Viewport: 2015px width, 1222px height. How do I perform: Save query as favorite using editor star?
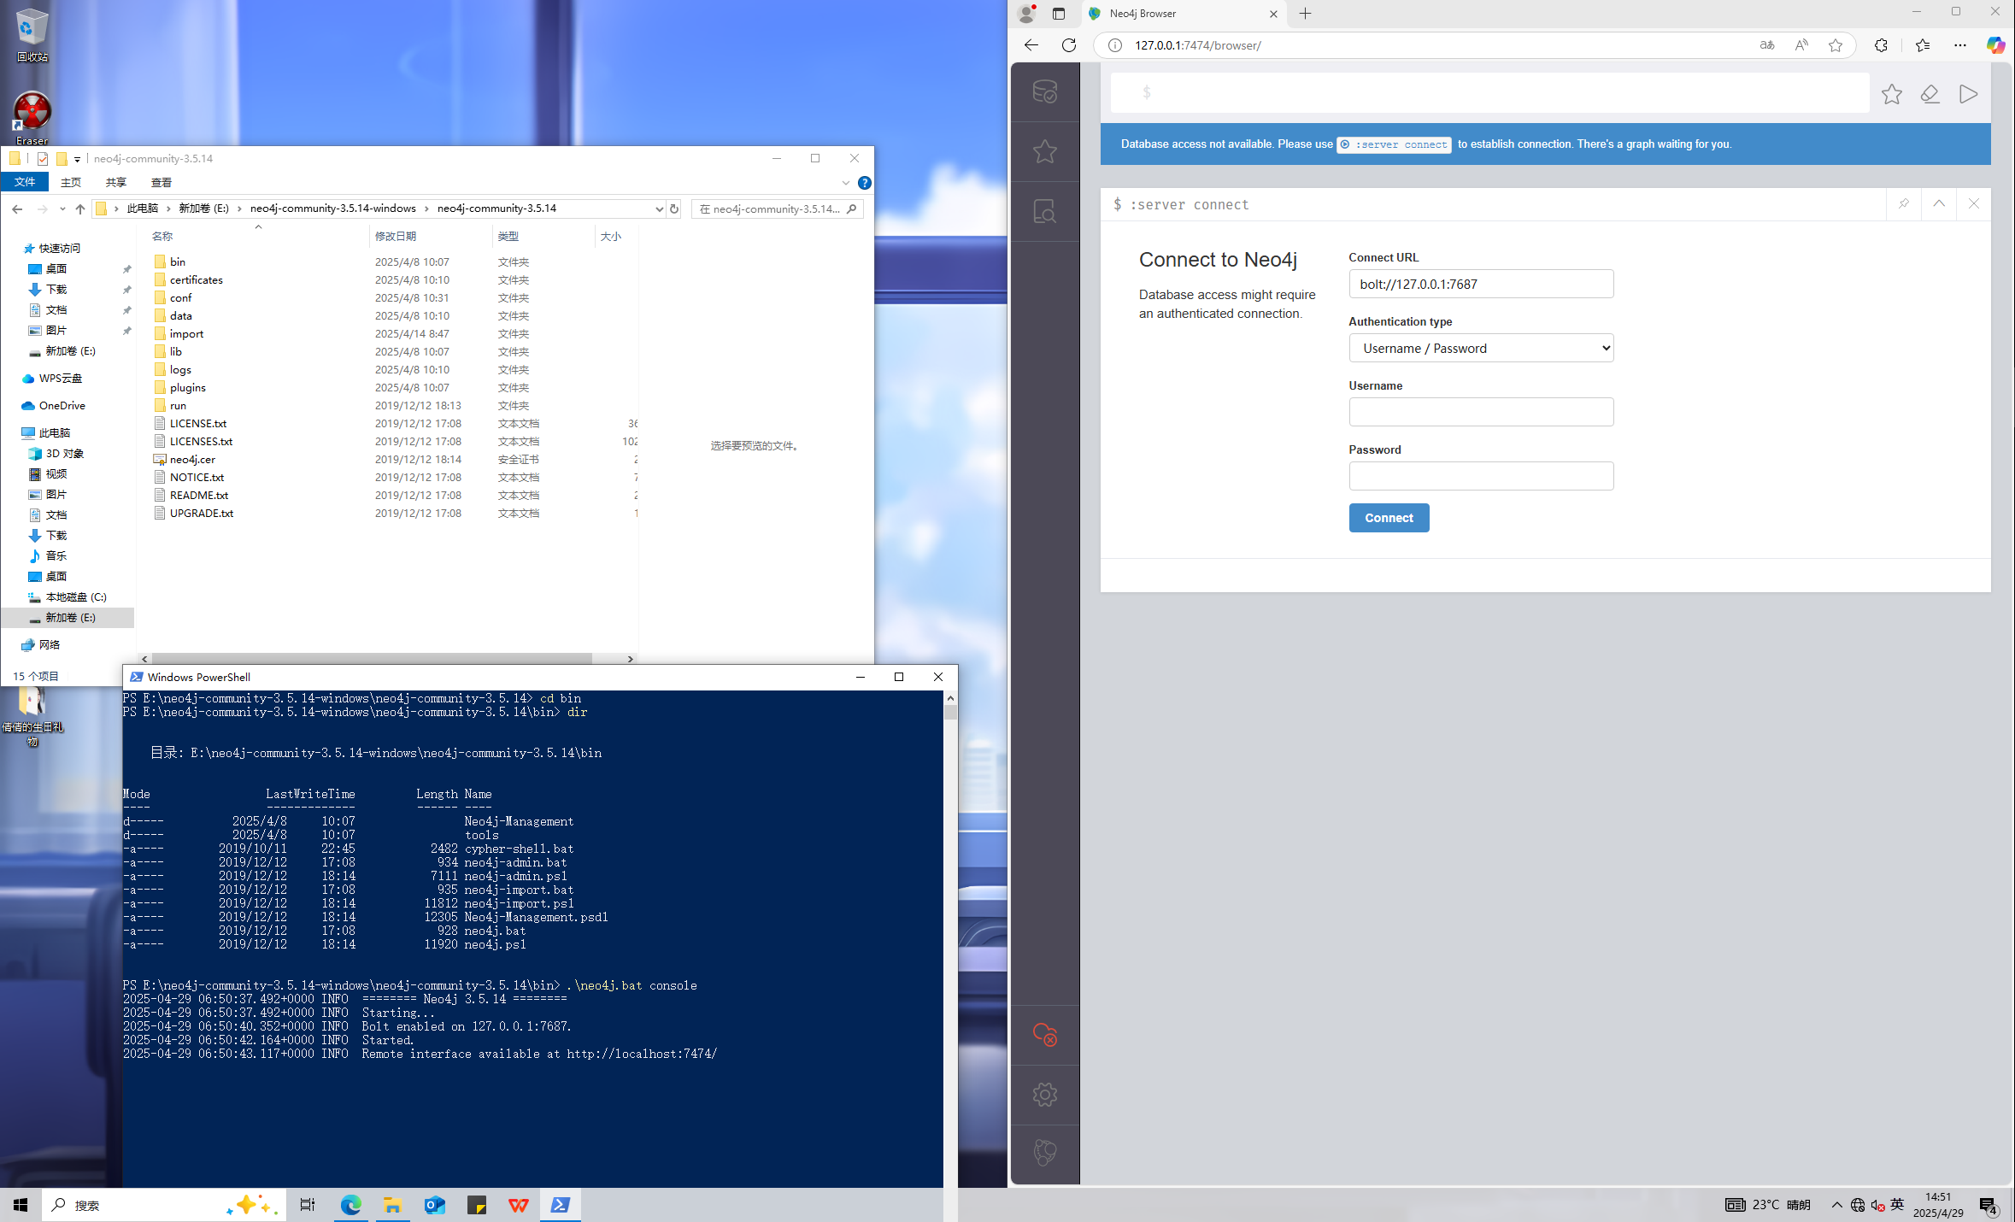tap(1891, 94)
